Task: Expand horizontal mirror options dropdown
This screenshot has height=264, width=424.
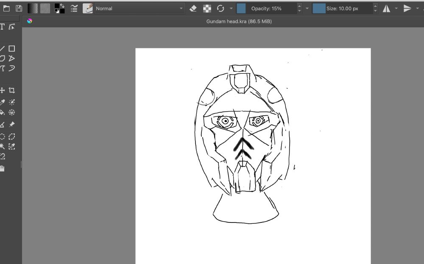Action: click(x=396, y=8)
